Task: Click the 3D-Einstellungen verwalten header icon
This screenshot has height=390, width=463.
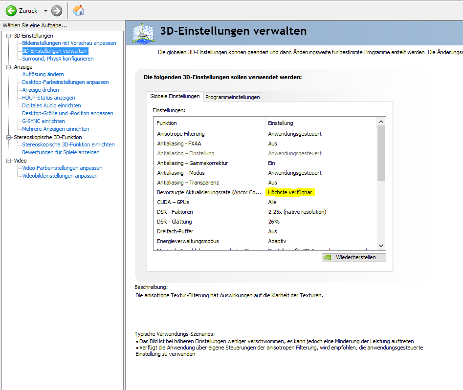Action: coord(144,33)
